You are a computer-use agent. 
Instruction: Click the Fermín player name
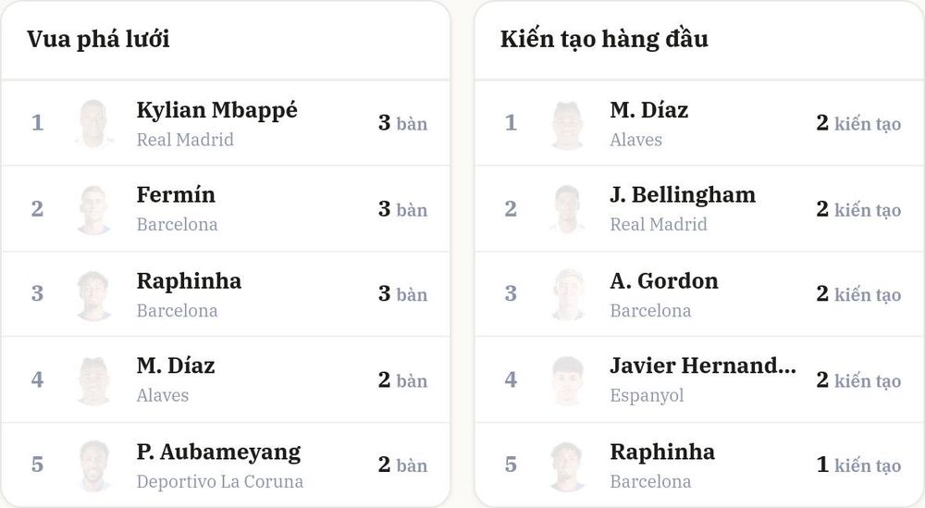point(176,194)
